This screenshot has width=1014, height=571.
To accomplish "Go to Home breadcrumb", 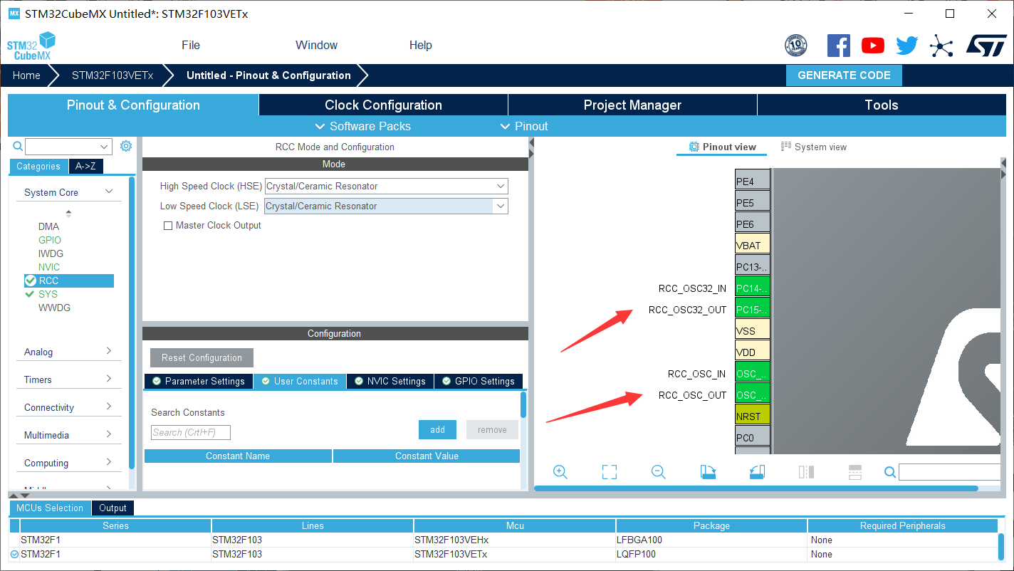I will 26,75.
